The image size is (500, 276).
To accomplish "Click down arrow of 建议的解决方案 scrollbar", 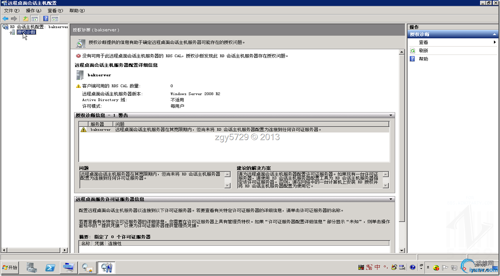I will point(386,186).
